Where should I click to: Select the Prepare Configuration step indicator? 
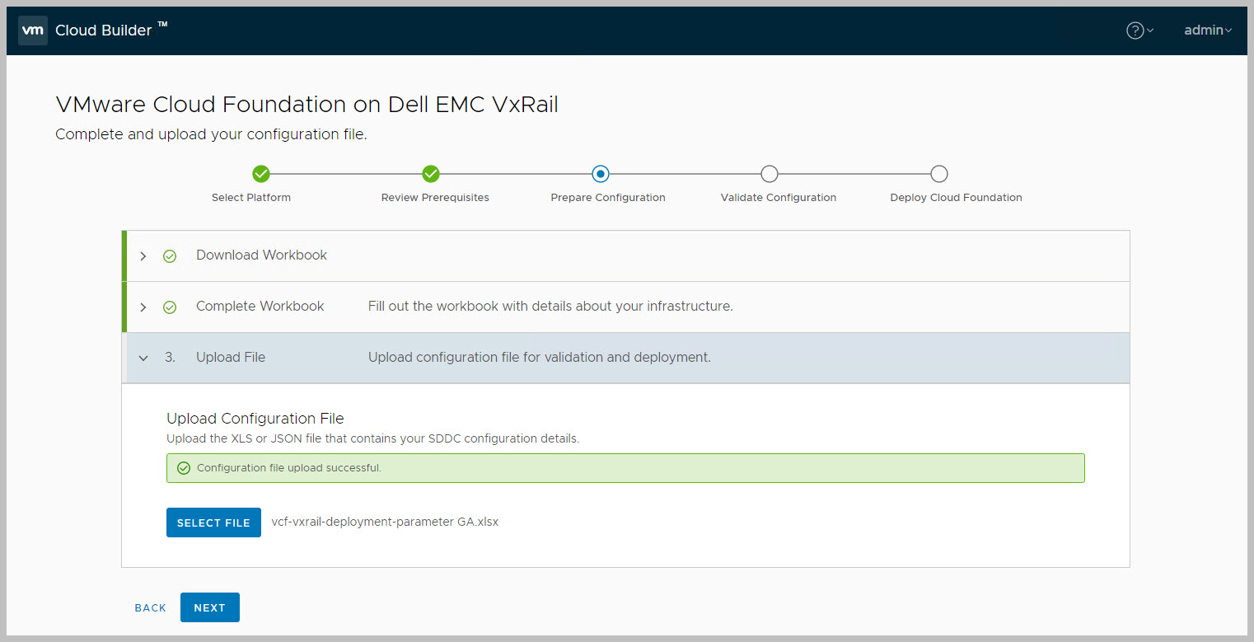pos(601,174)
